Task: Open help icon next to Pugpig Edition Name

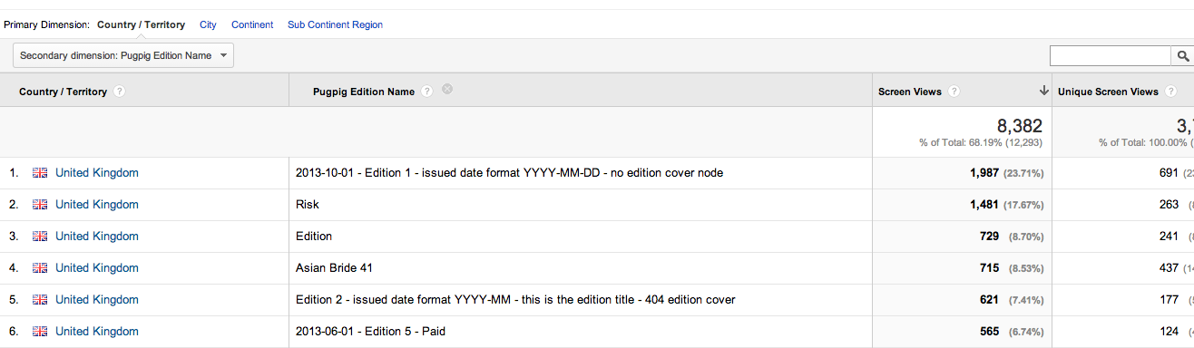Action: [427, 91]
